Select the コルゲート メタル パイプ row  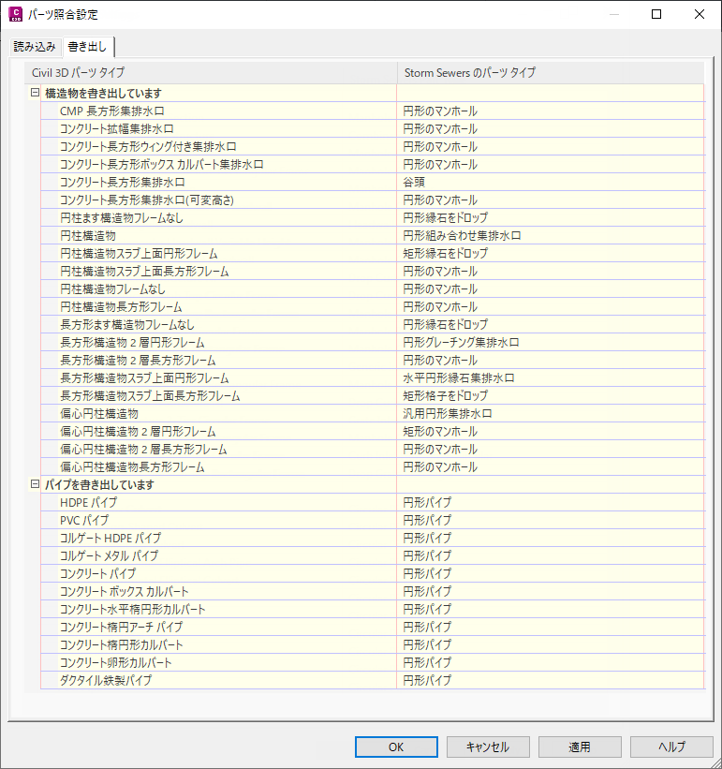[x=373, y=555]
